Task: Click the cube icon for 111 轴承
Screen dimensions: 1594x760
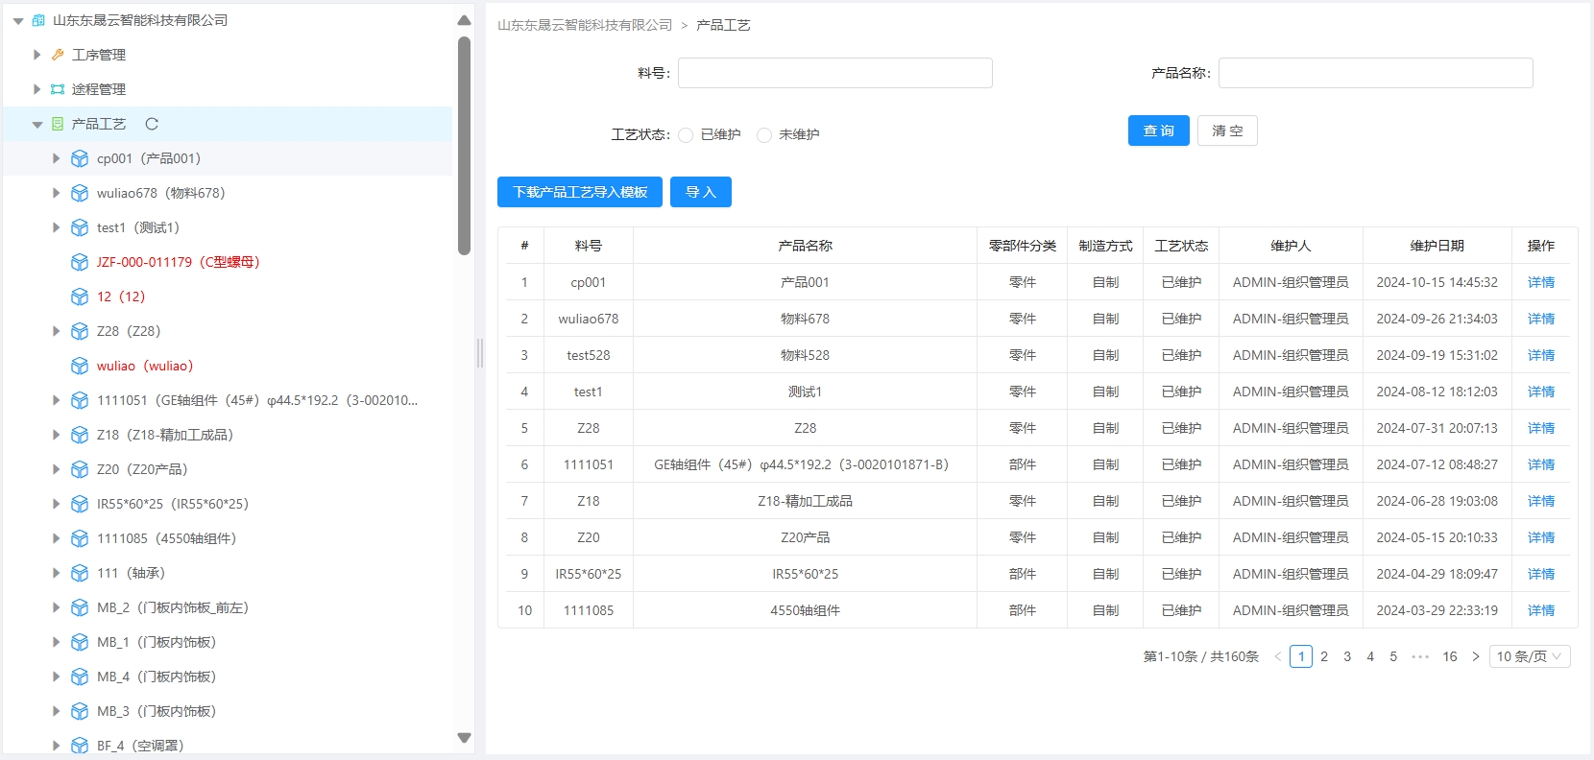Action: 80,573
